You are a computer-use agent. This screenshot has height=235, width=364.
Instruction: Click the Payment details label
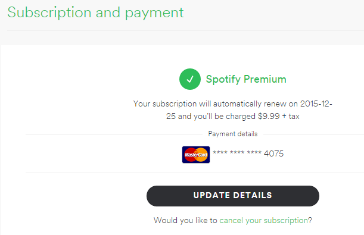pos(233,134)
